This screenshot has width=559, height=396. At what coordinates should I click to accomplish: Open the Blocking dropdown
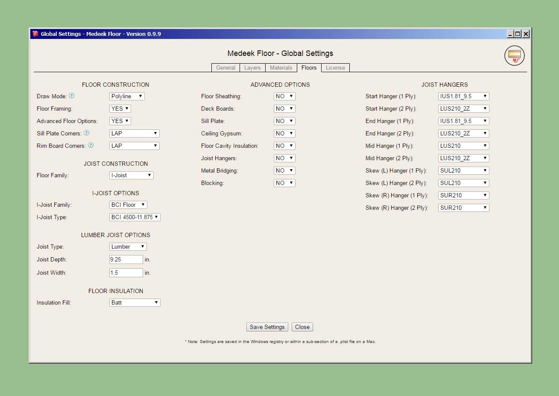click(x=284, y=183)
